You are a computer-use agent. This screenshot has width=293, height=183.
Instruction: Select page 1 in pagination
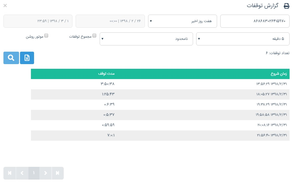34,173
